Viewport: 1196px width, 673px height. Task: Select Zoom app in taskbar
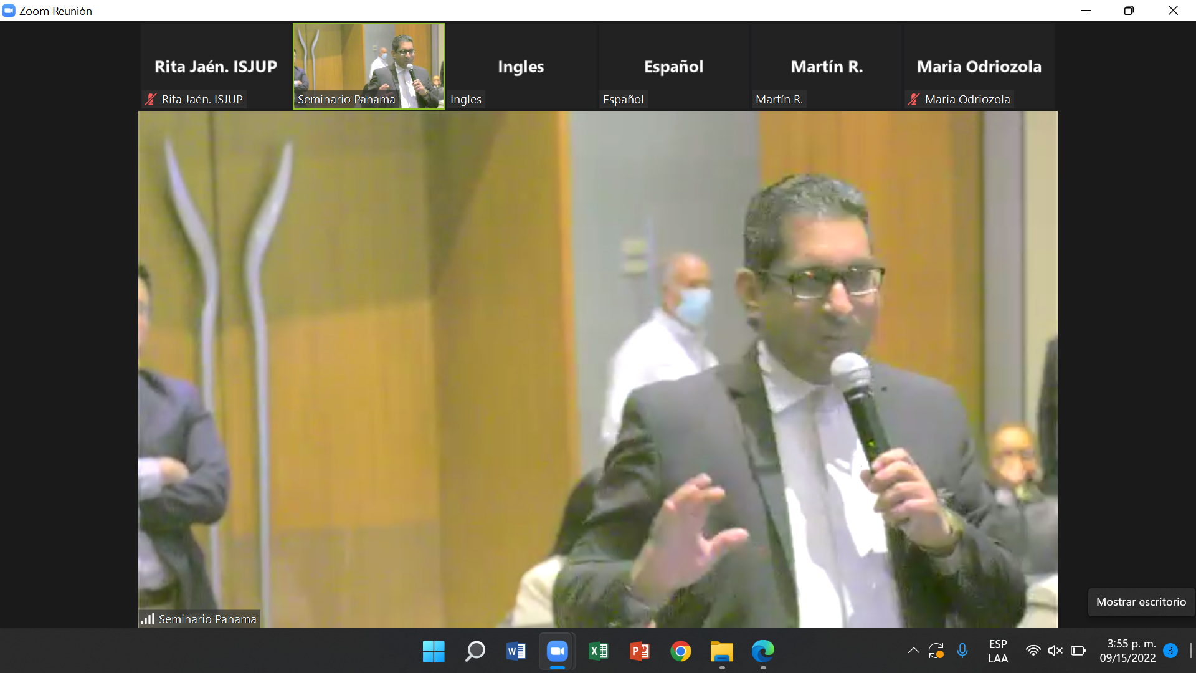click(557, 651)
